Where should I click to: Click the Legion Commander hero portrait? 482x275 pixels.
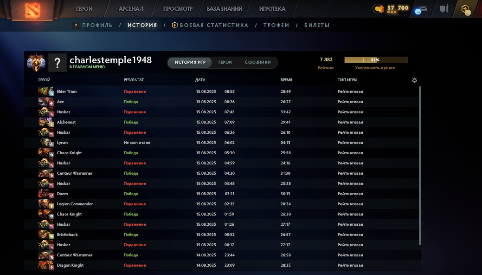46,204
